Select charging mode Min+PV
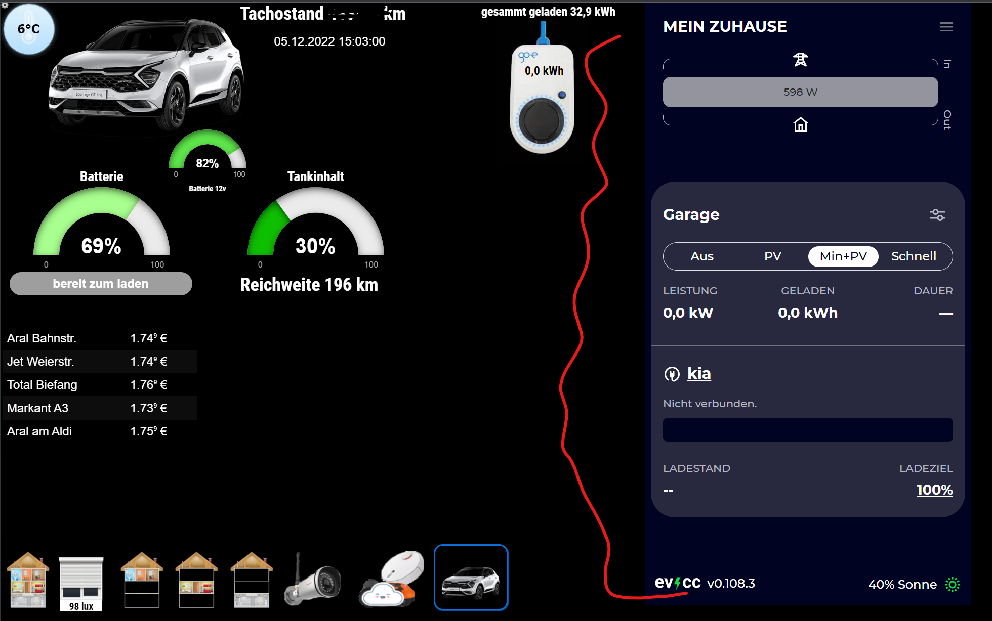 pos(843,256)
